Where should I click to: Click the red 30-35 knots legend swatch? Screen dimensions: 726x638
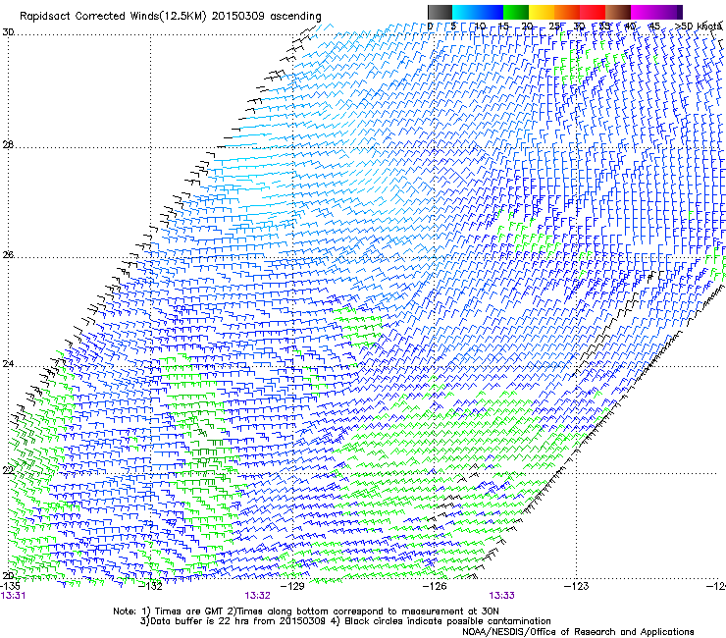593,13
